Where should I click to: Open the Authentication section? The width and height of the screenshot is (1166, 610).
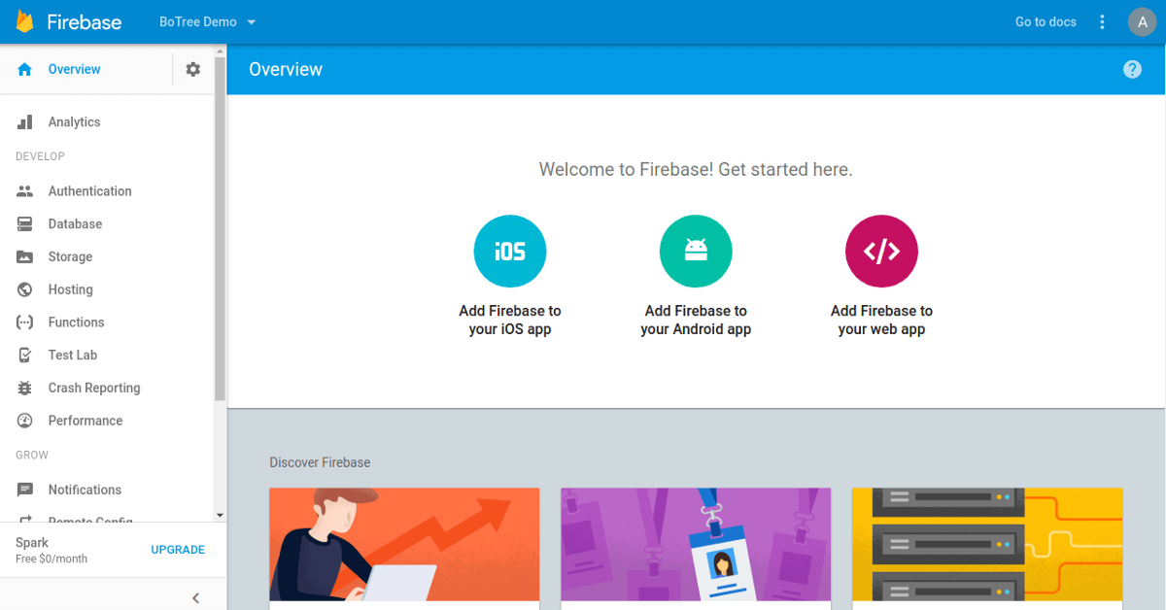(89, 191)
